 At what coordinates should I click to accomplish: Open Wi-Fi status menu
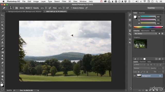(145, 2)
